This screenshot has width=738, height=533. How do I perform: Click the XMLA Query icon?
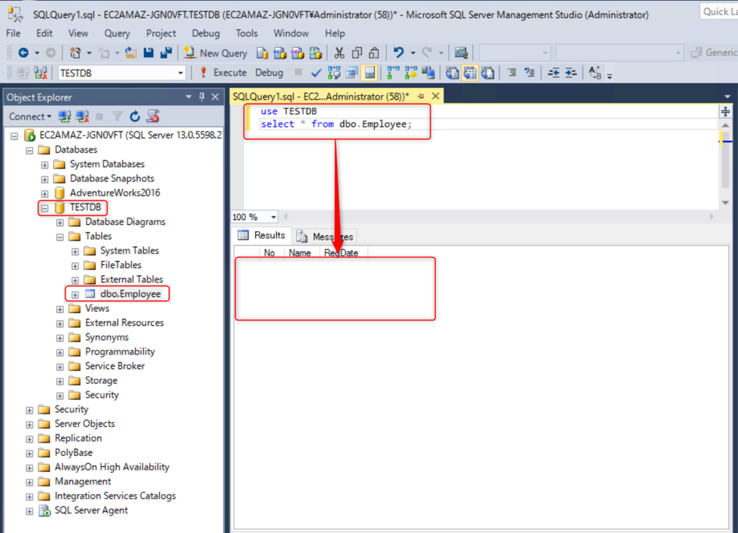click(x=315, y=53)
